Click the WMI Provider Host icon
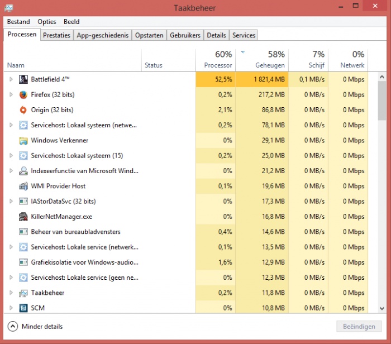This screenshot has width=391, height=344. pos(23,186)
